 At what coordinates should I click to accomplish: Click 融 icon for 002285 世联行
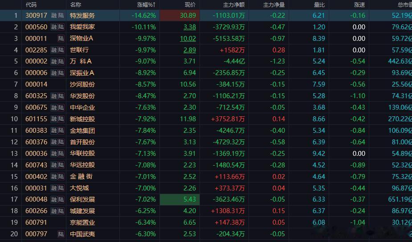point(54,50)
